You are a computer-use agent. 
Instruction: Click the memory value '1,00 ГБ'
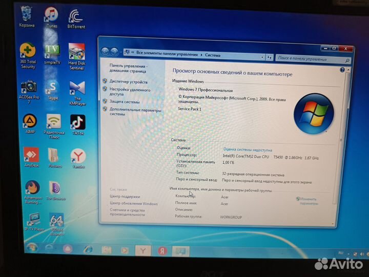[228, 163]
